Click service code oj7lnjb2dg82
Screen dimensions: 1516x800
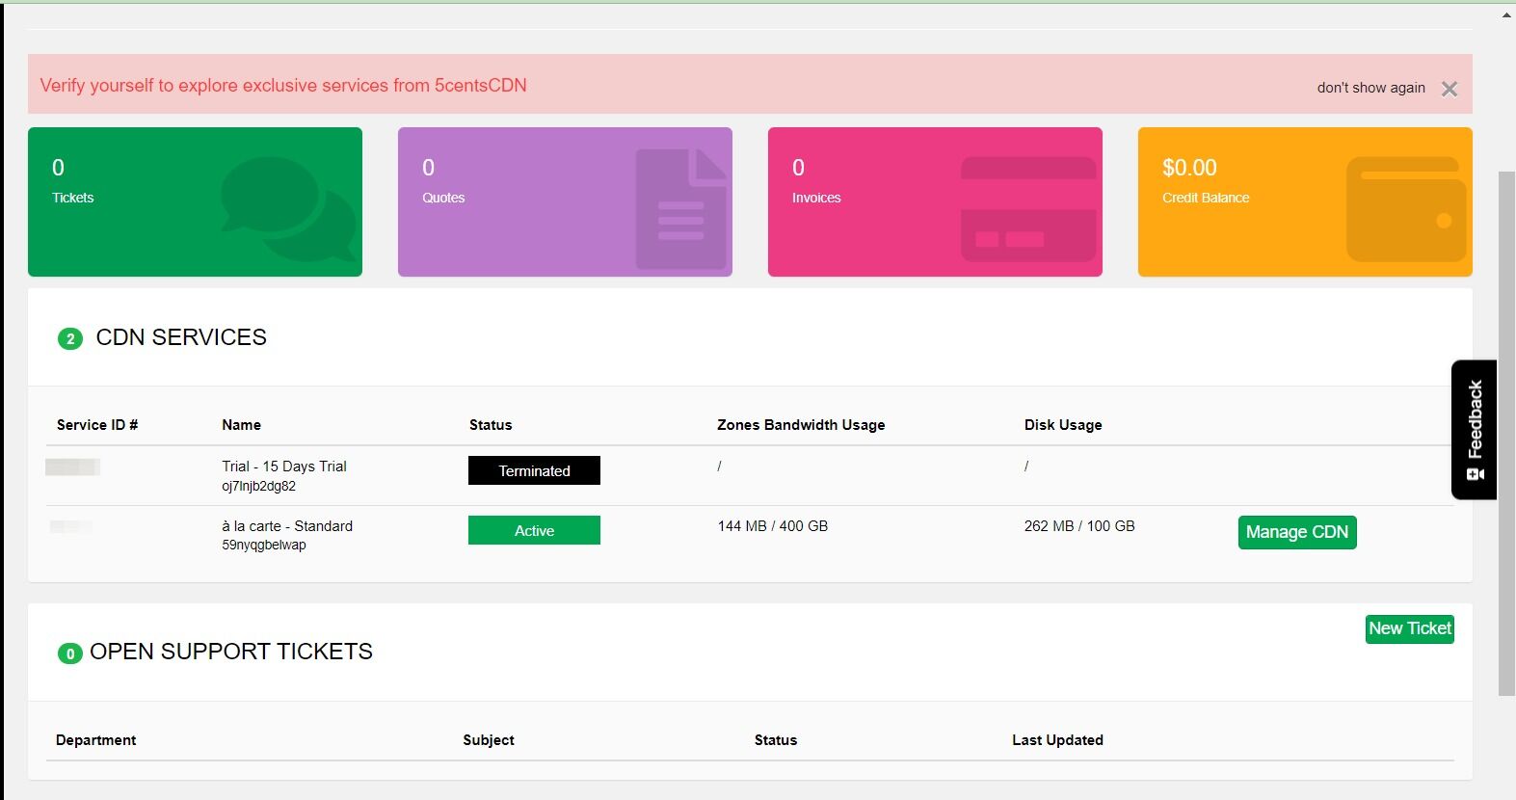(x=258, y=486)
